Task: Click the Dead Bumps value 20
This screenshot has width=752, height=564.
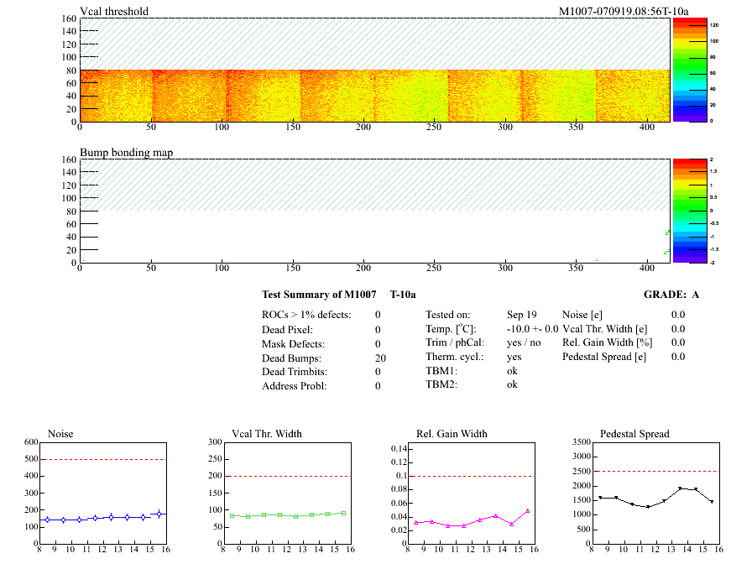Action: [x=380, y=358]
